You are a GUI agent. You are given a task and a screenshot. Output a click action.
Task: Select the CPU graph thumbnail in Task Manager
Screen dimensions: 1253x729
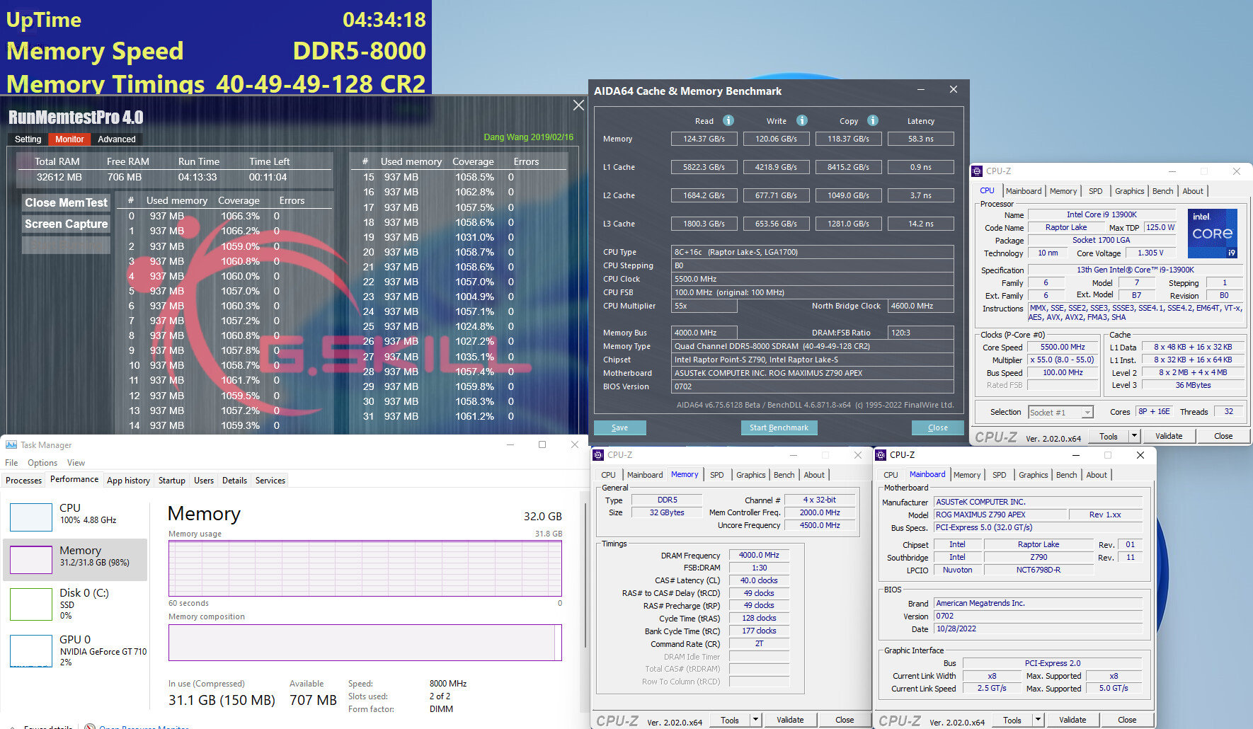(31, 517)
